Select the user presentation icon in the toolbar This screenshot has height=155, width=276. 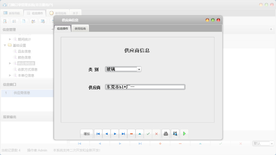tap(33, 21)
